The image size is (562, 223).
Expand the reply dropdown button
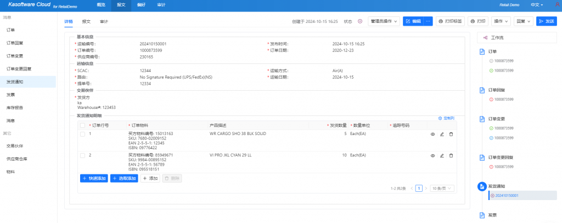pos(524,21)
